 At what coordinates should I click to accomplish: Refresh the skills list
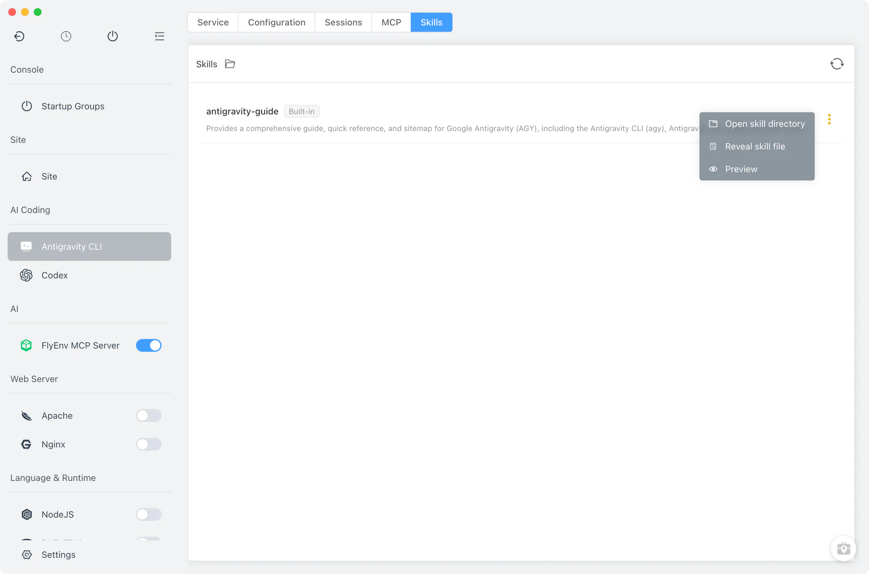point(837,64)
